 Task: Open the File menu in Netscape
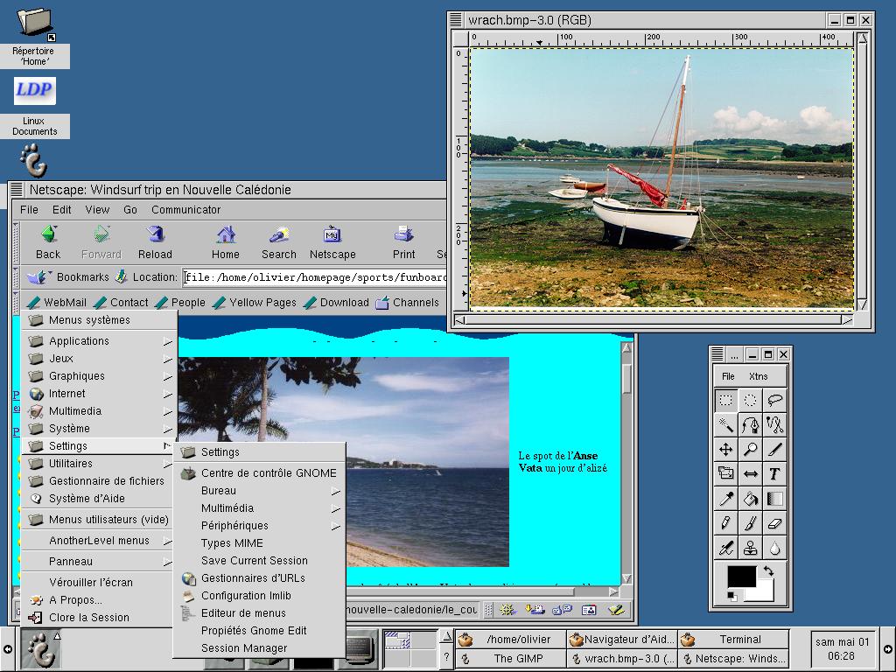point(29,210)
